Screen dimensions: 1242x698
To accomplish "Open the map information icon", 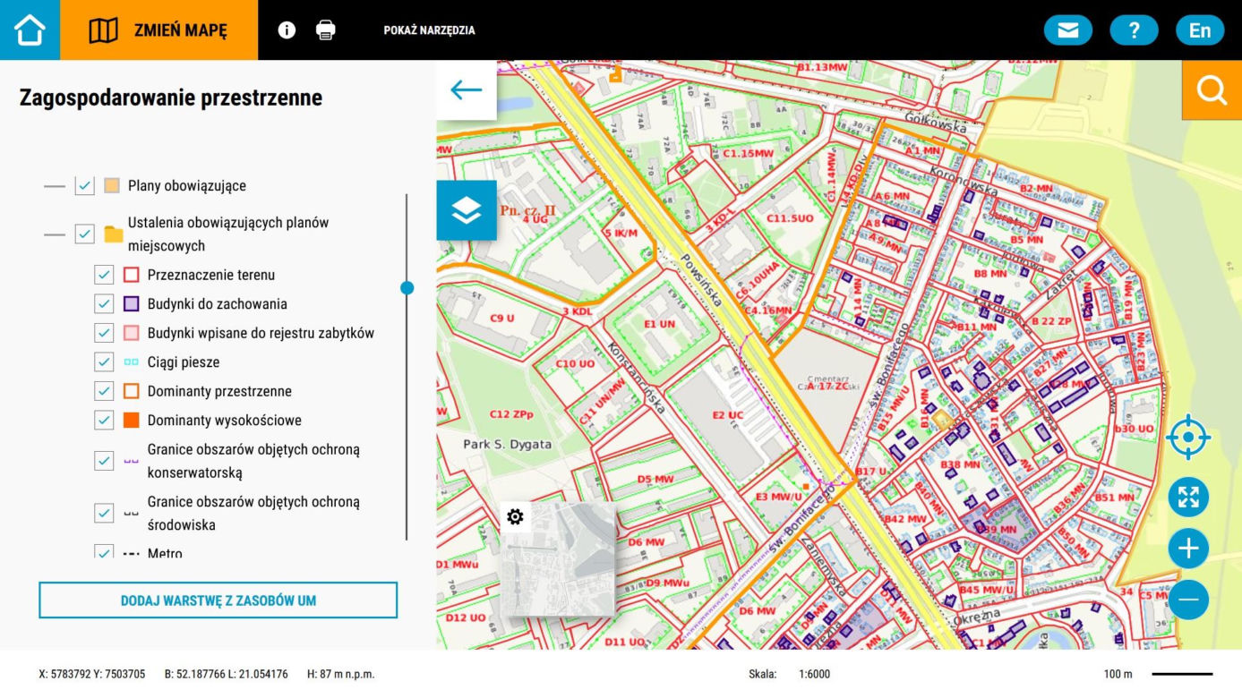I will [x=287, y=30].
